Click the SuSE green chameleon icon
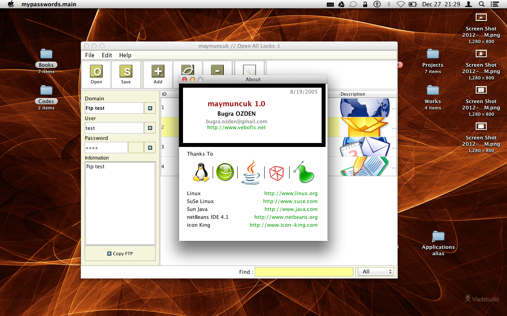Image resolution: width=507 pixels, height=316 pixels. coord(225,173)
